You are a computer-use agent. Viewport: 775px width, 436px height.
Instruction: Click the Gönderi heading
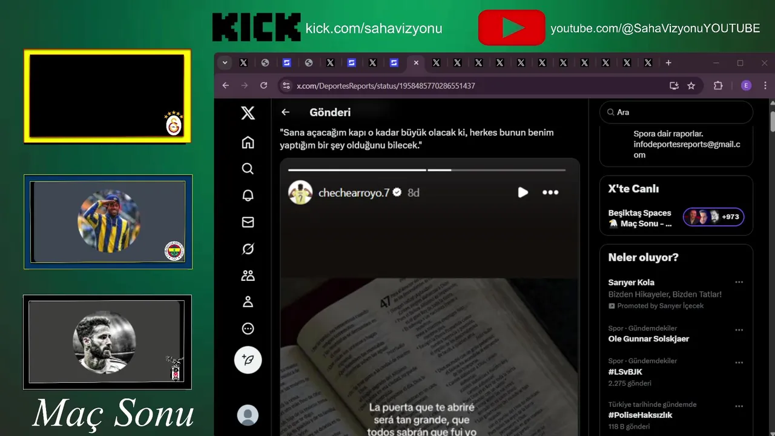[x=330, y=112]
